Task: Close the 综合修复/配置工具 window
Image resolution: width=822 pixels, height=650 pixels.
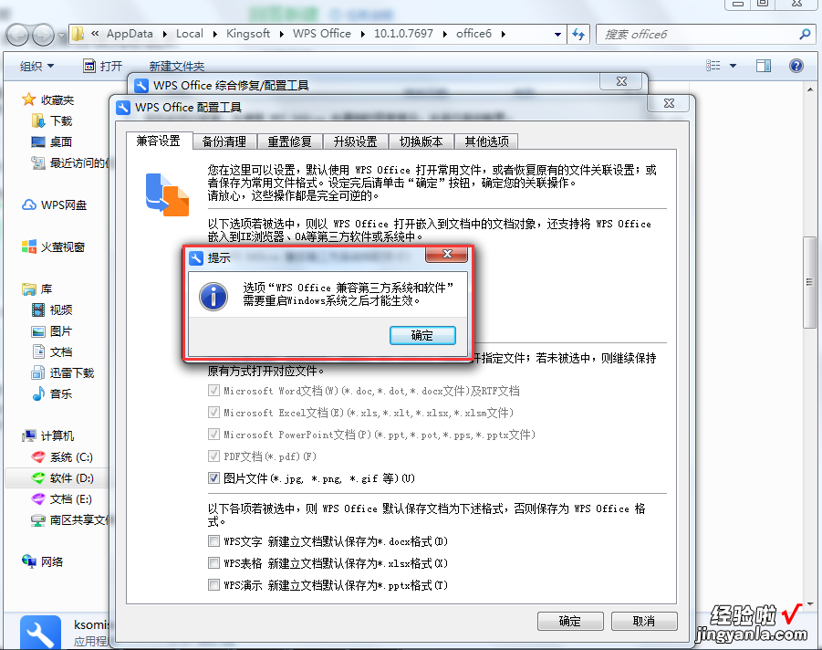Action: (621, 81)
